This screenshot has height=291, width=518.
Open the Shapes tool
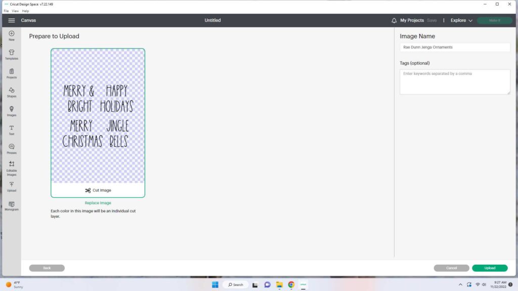pos(12,92)
